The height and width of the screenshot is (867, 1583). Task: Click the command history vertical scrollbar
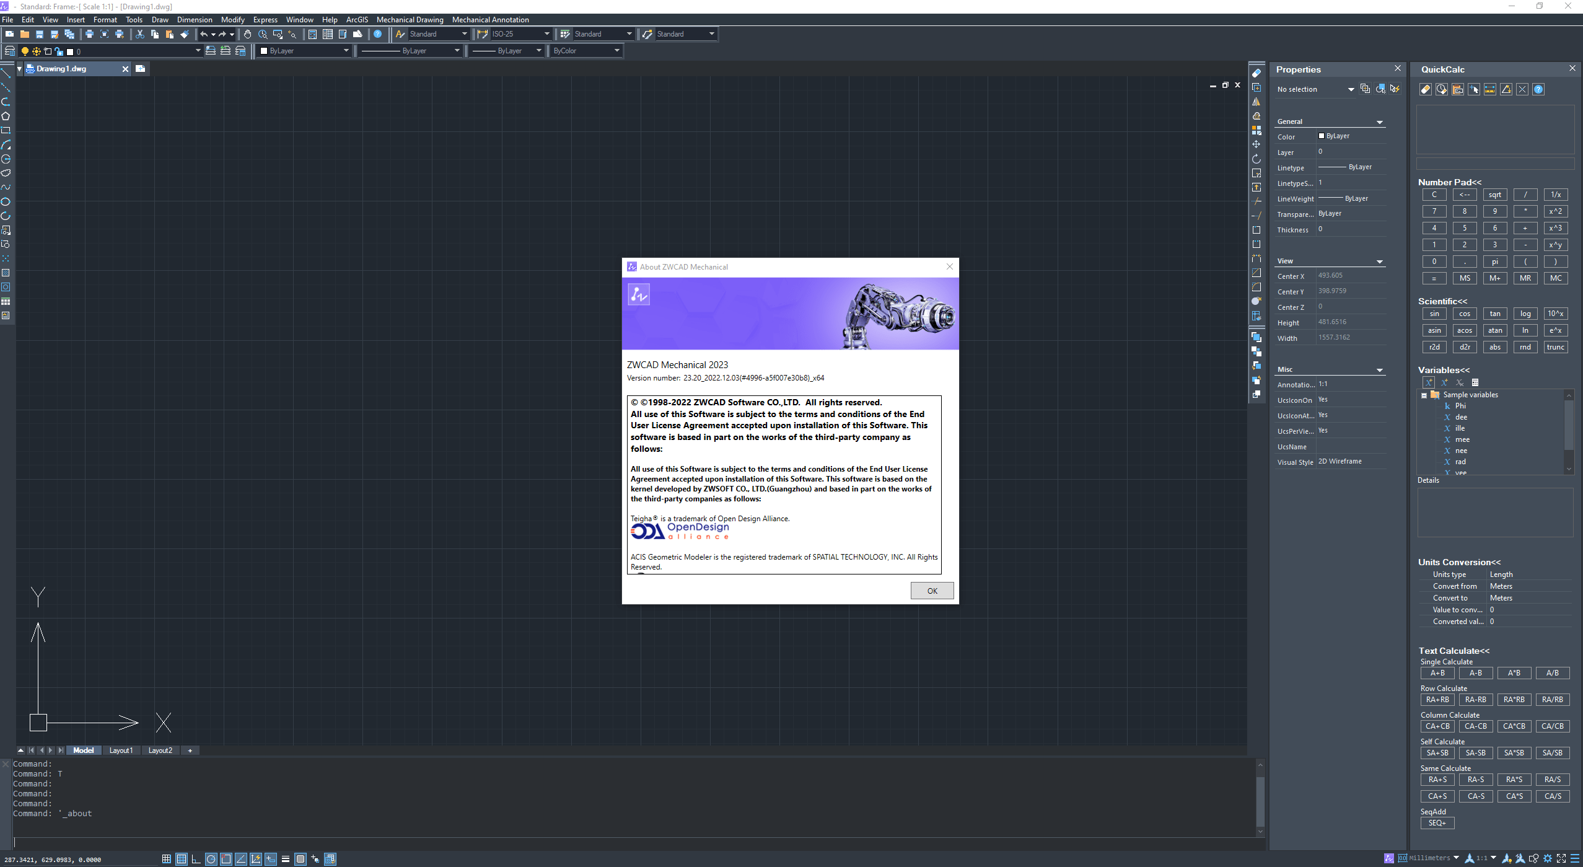[x=1260, y=798]
